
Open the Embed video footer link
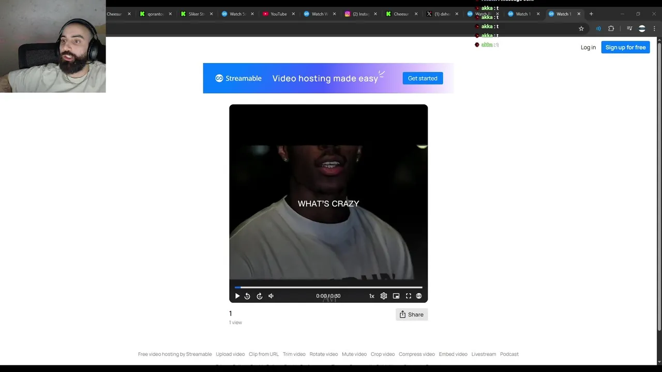pos(453,354)
